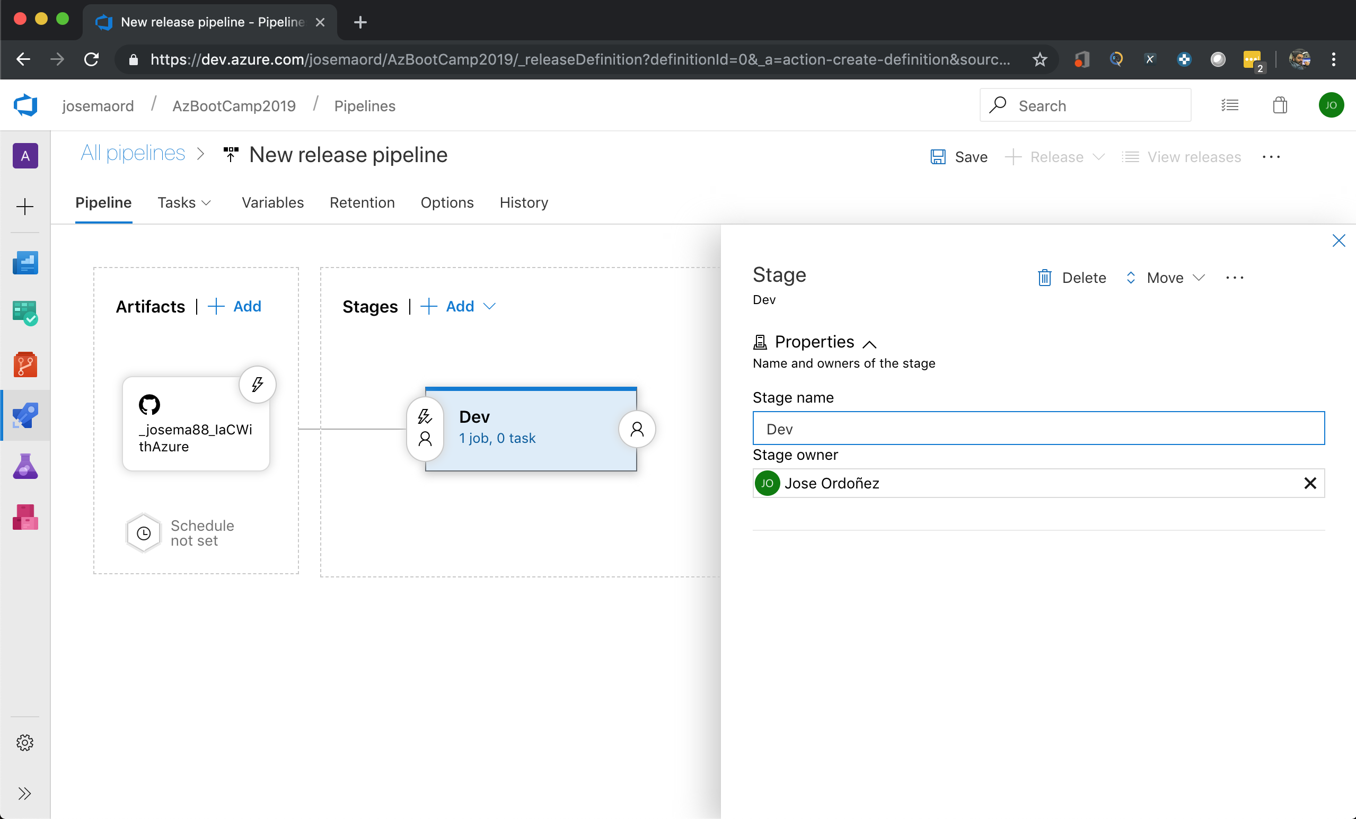Click the Stage name input field
The image size is (1356, 819).
pyautogui.click(x=1038, y=429)
